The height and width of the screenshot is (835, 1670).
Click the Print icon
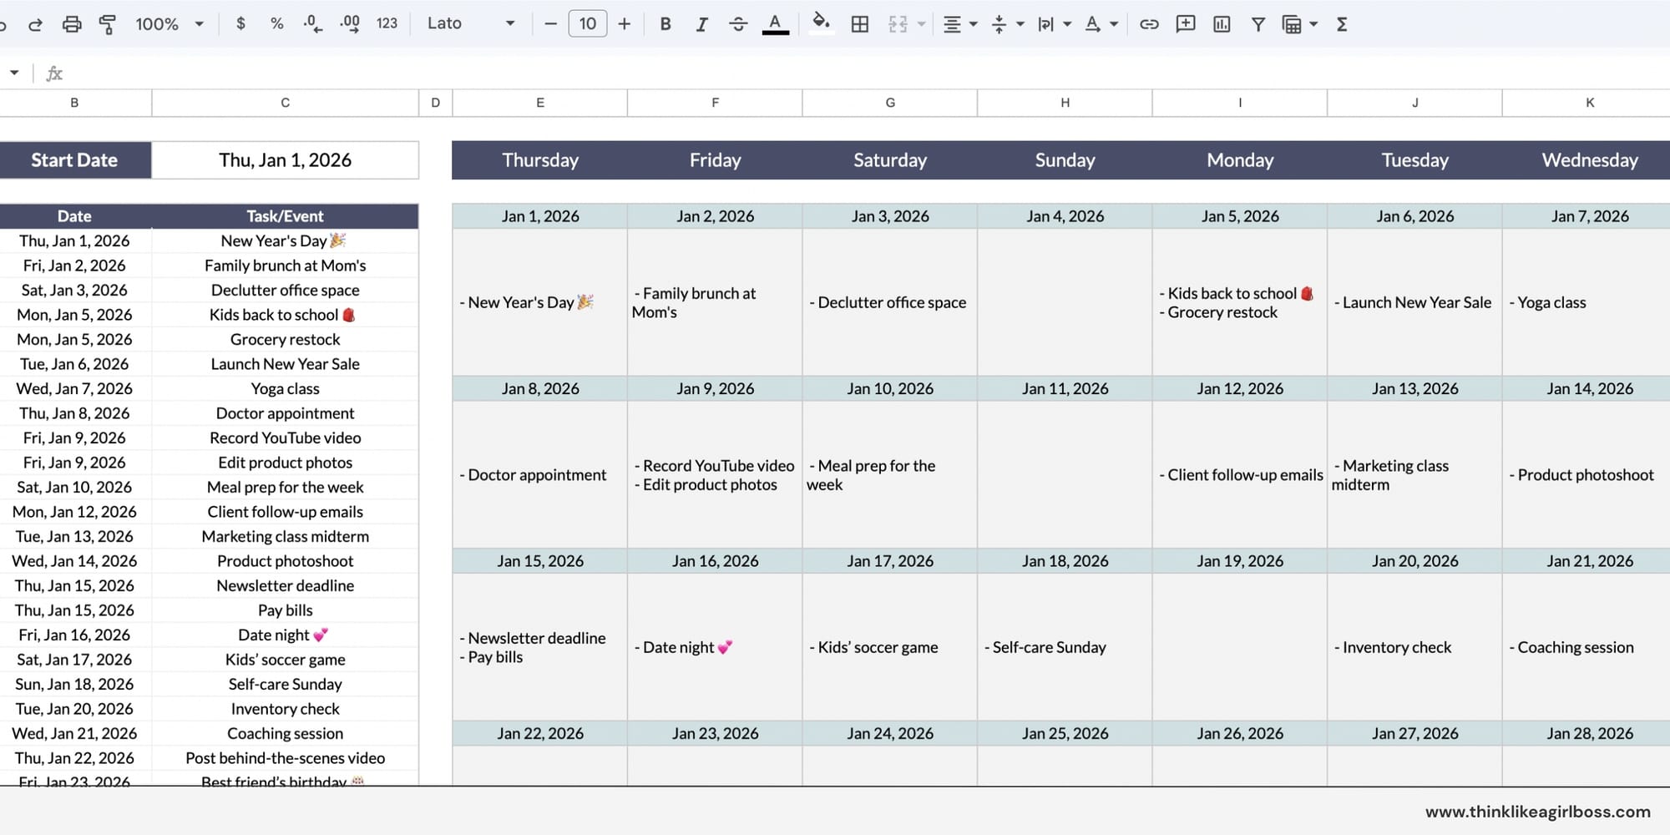pos(72,24)
